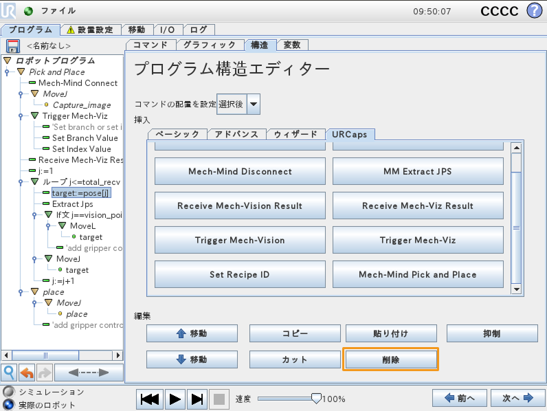Click the speed slider handle
Viewport: 547px width, 411px height.
point(316,398)
